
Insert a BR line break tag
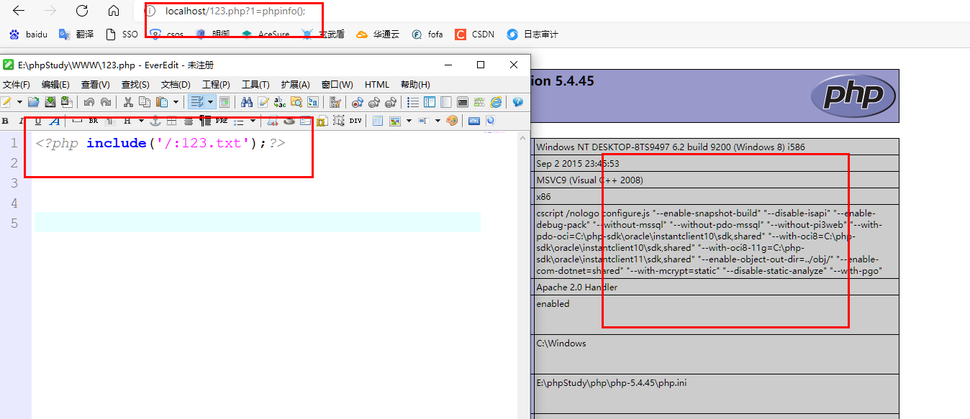[94, 121]
